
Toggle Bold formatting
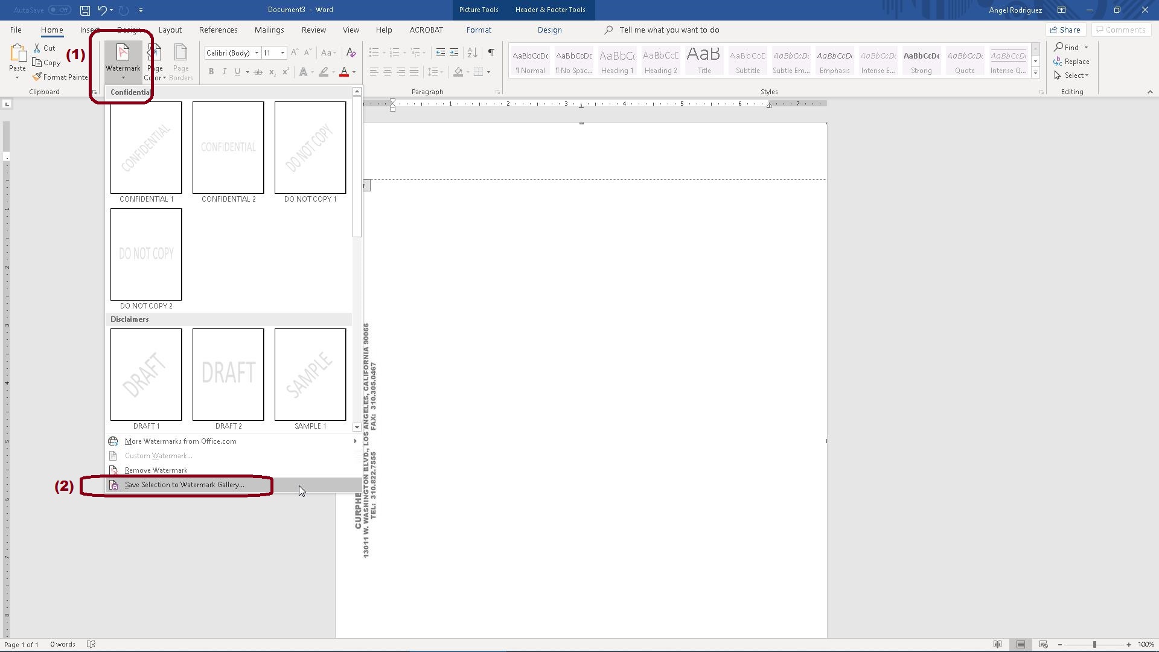click(x=211, y=72)
